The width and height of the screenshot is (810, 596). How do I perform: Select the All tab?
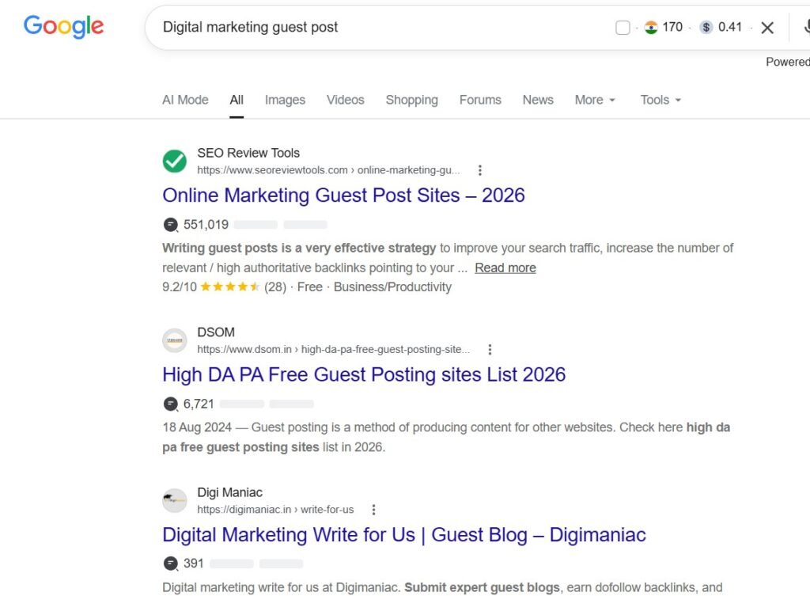tap(237, 100)
